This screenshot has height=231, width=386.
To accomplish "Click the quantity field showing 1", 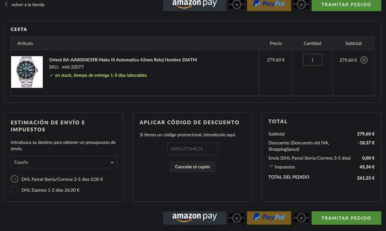I will tap(312, 60).
